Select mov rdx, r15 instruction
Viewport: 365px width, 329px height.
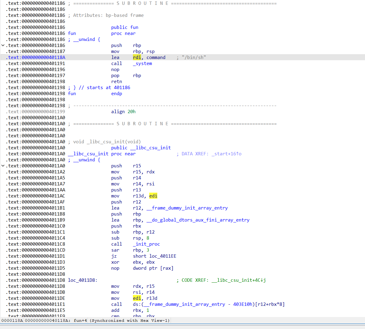[133, 286]
